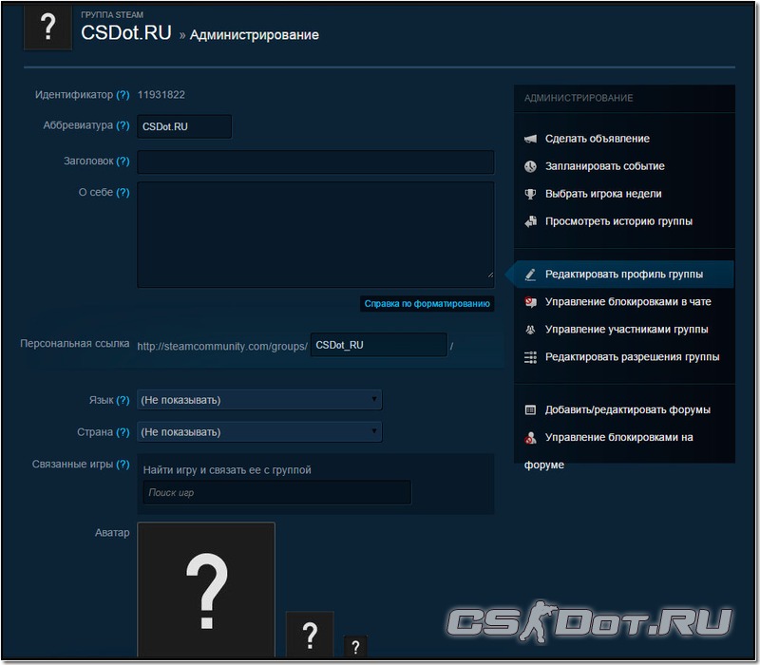Open Управление участниками группы
760x665 pixels.
[x=626, y=330]
